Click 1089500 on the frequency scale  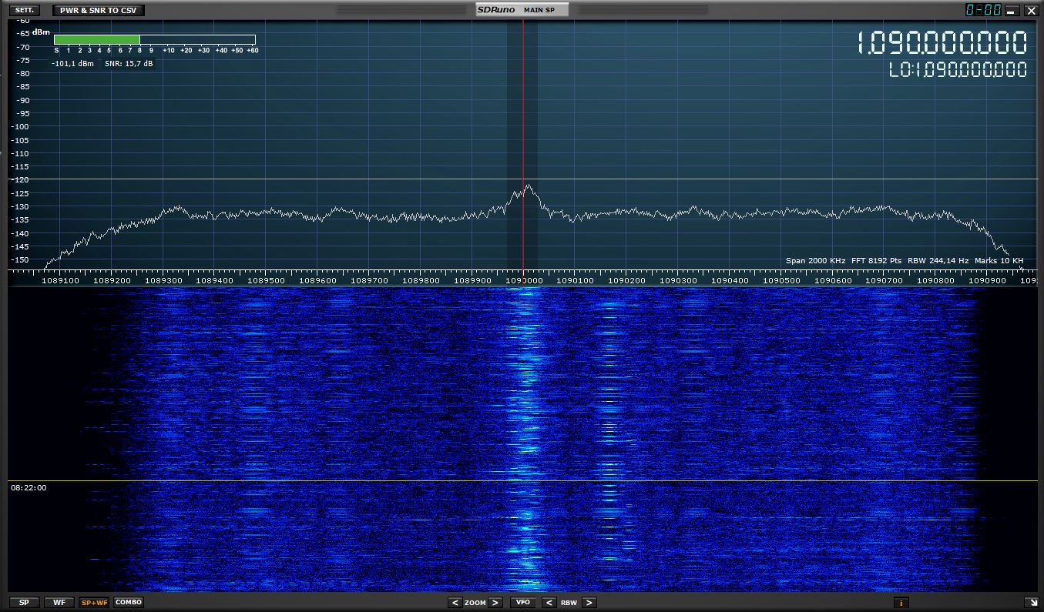[266, 281]
